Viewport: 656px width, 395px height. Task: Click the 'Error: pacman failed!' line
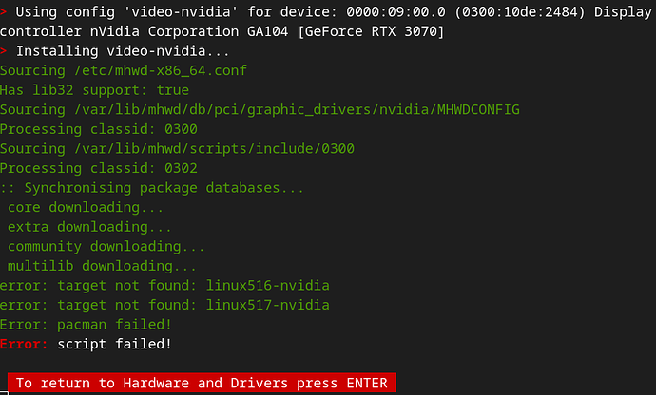tap(86, 325)
